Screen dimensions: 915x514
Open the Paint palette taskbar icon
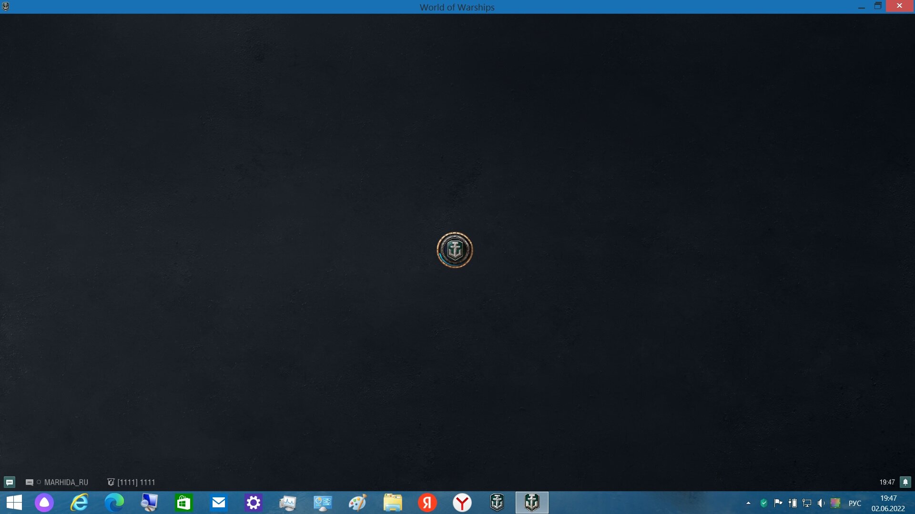(x=357, y=503)
